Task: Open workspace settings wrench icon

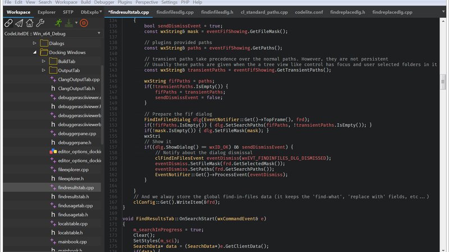Action: (40, 23)
